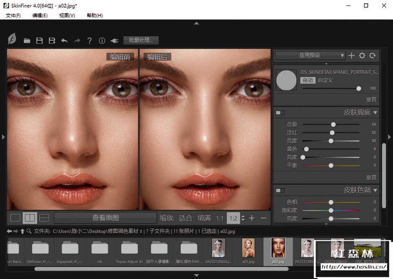393x279 pixels.
Task: Click the 批量处理... batch button
Action: (141, 40)
